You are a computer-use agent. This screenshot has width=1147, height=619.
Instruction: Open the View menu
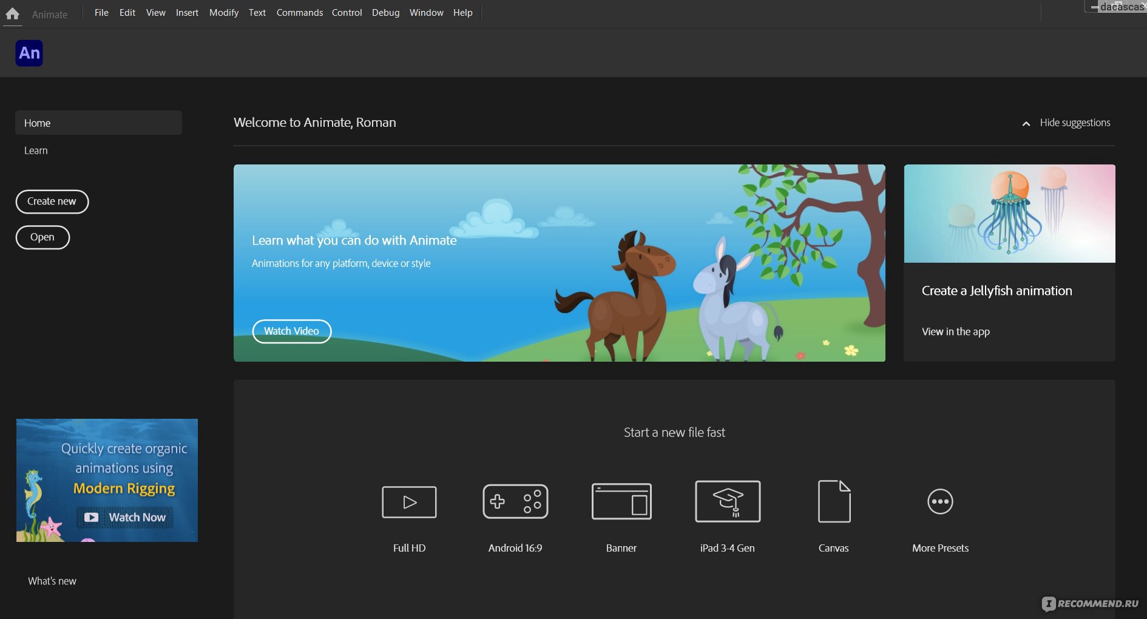coord(156,13)
